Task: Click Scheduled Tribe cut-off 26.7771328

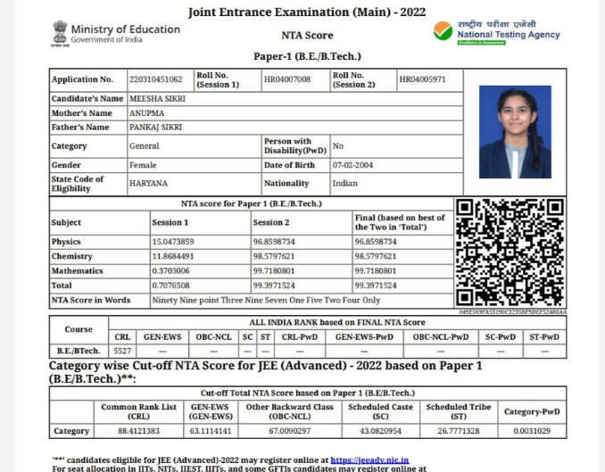Action: (x=459, y=431)
